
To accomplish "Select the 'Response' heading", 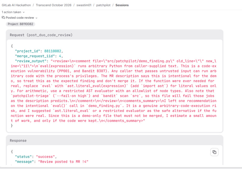I will 18,141.
